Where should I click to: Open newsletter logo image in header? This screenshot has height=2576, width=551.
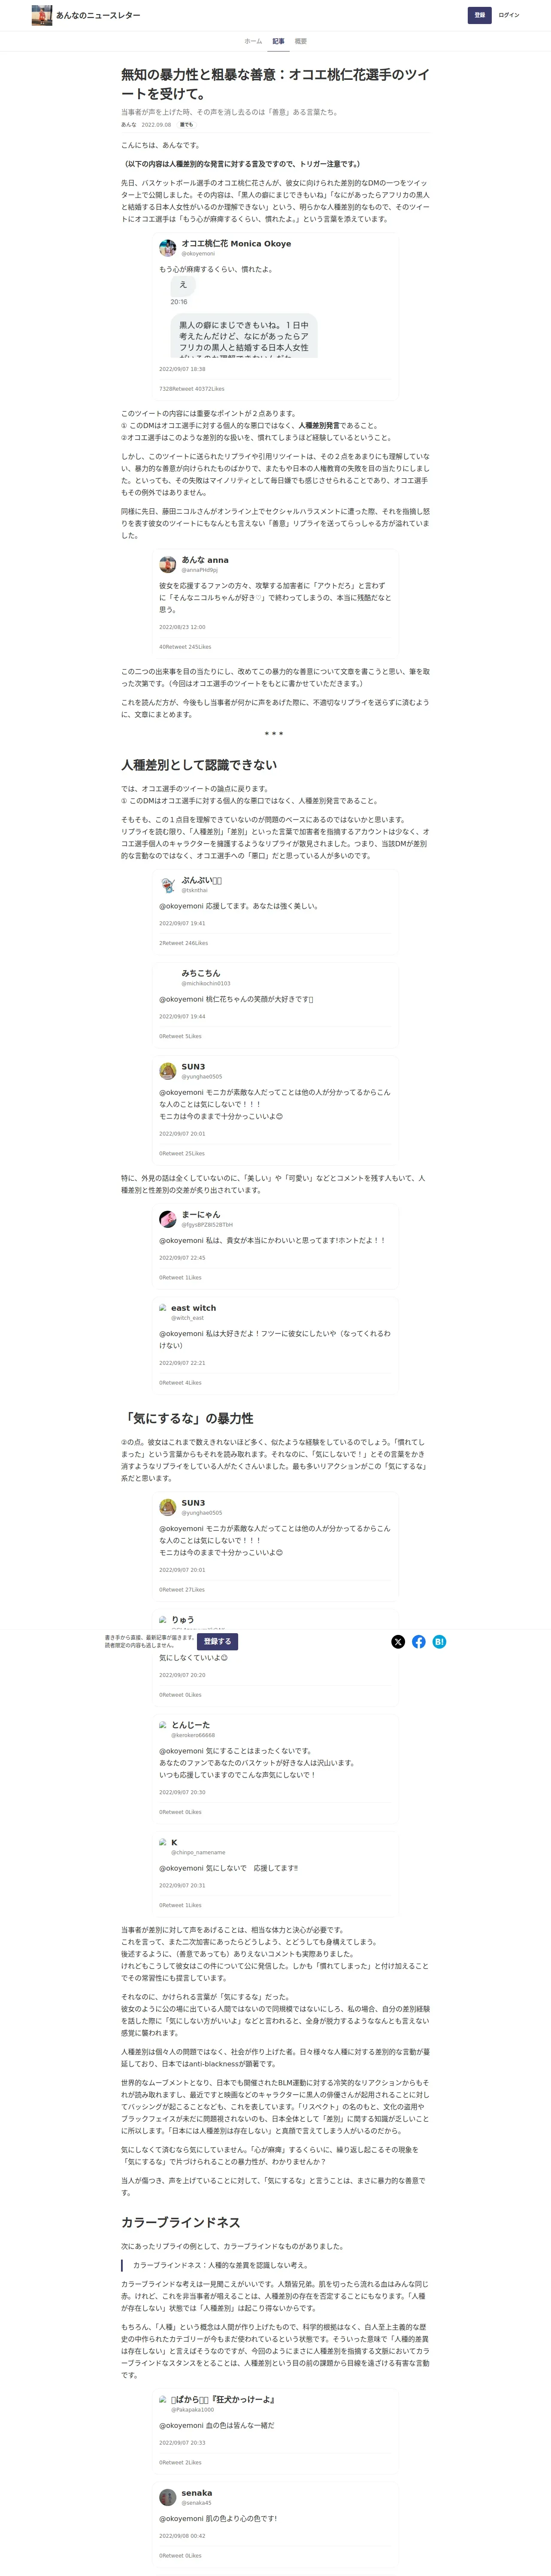click(x=42, y=15)
